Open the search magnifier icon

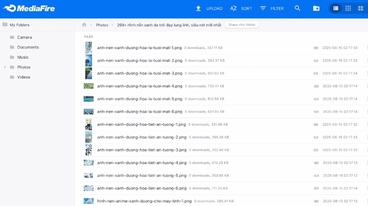tap(297, 8)
